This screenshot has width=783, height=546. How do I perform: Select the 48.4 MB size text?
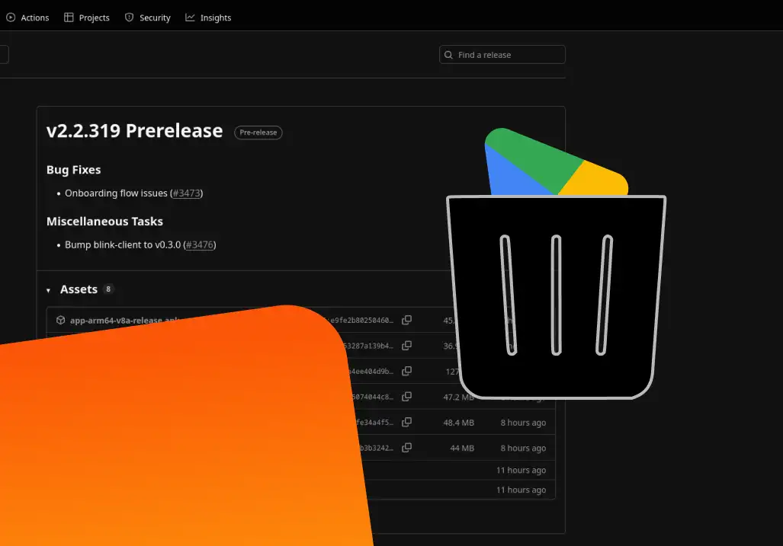[458, 423]
